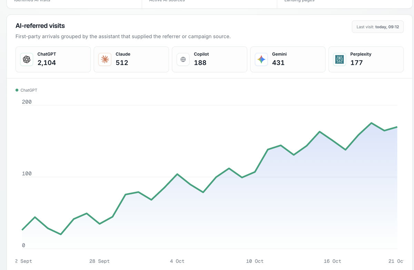Click the 200 y-axis label
The width and height of the screenshot is (414, 270).
[27, 102]
